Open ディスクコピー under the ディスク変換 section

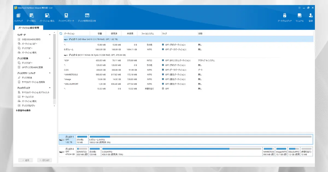[x=25, y=63]
